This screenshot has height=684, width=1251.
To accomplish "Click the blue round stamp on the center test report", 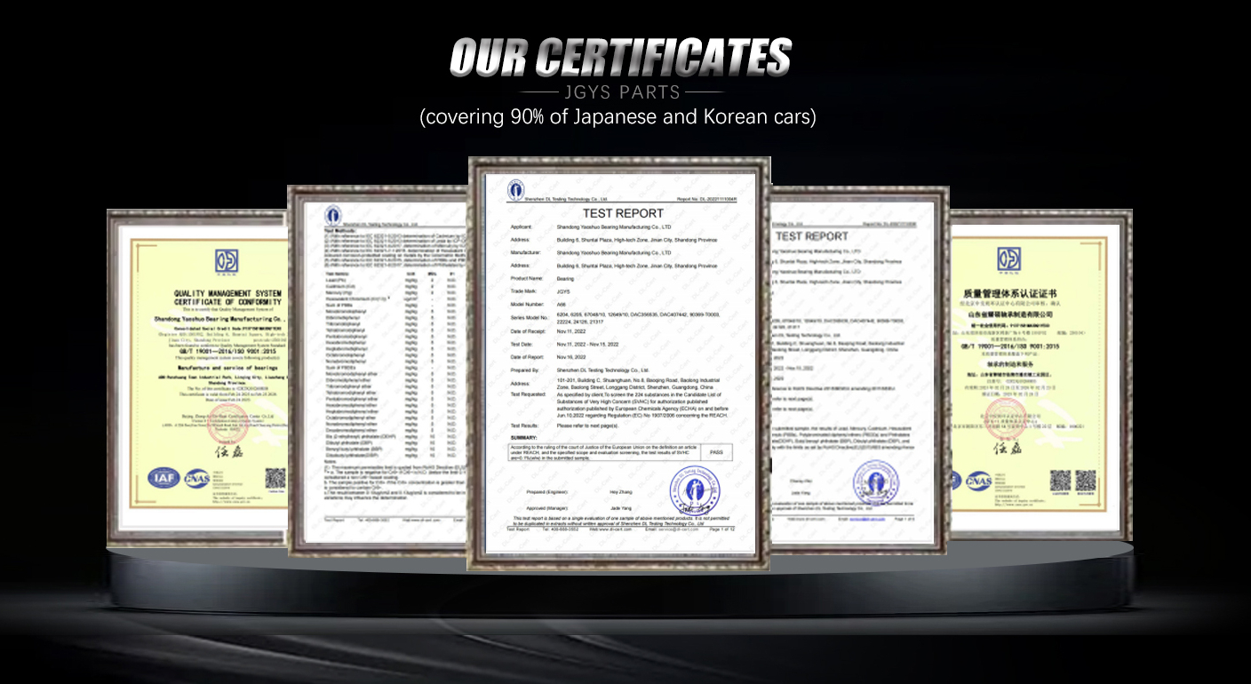I will (695, 491).
